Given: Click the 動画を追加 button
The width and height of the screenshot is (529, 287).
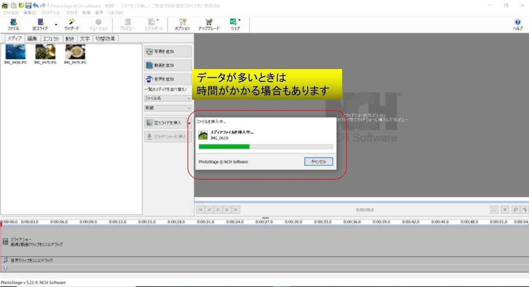Looking at the screenshot, I should (x=168, y=65).
